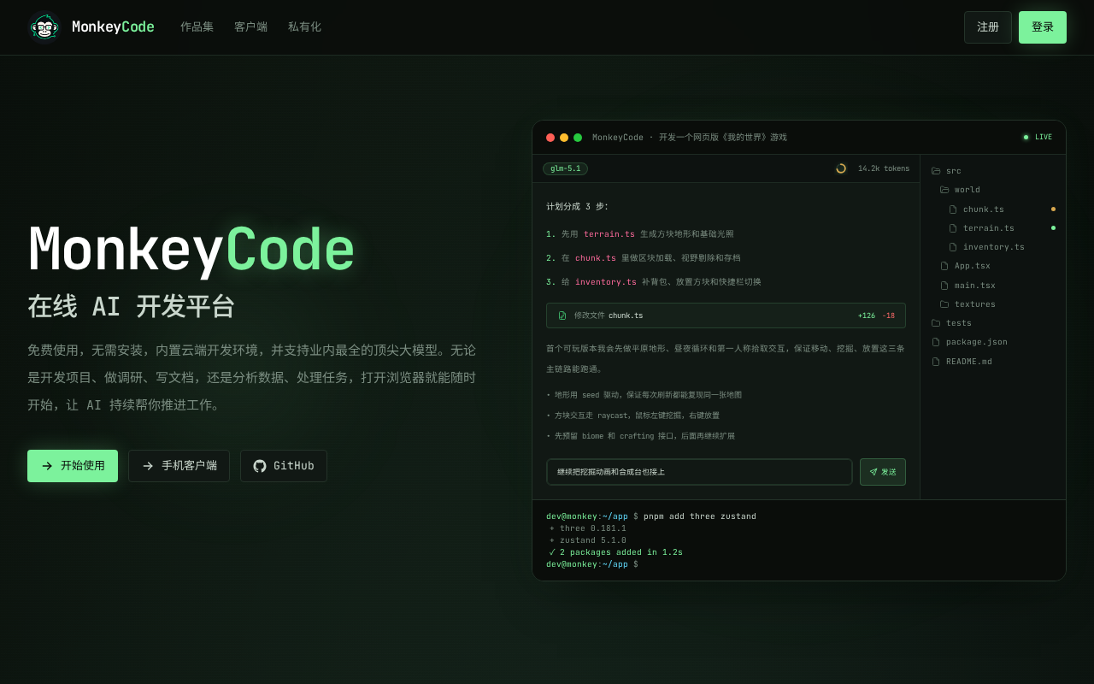Screen dimensions: 1094x684
Task: Select the glm-5.1 model badge
Action: (565, 168)
